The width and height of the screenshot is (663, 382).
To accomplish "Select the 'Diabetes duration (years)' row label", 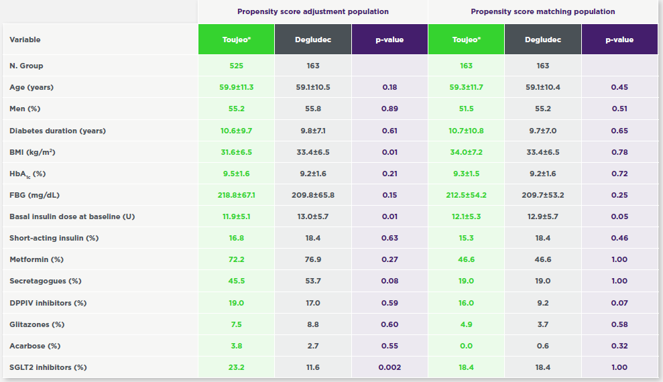I will [58, 131].
